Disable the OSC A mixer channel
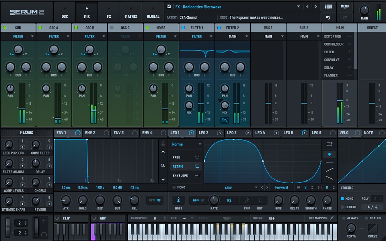 coord(40,28)
